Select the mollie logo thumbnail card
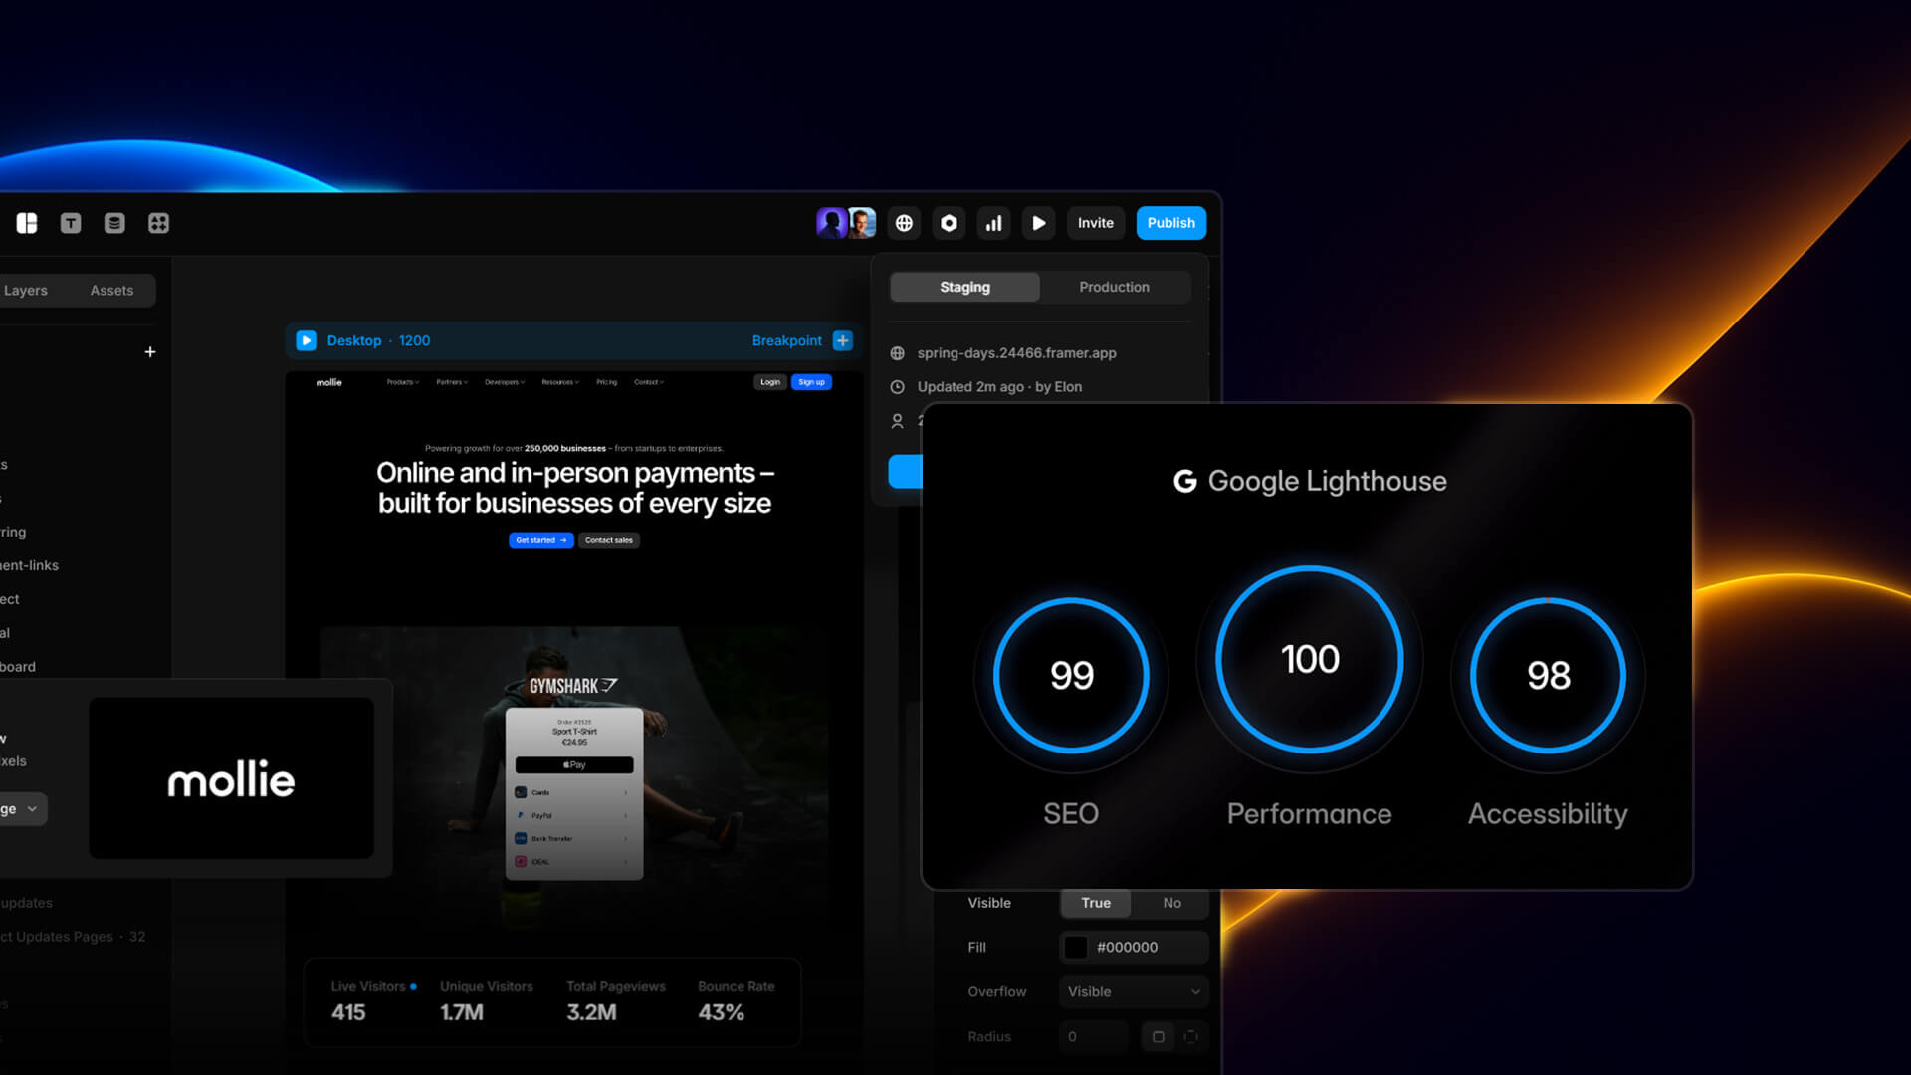This screenshot has width=1911, height=1075. pyautogui.click(x=231, y=778)
